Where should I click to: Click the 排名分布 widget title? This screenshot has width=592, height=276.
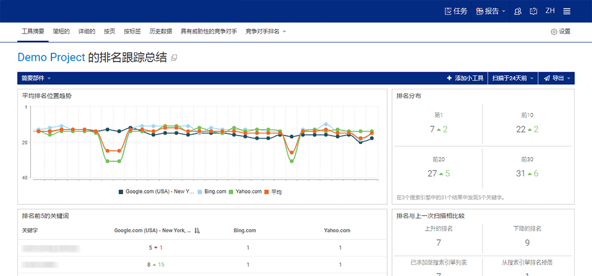click(409, 96)
